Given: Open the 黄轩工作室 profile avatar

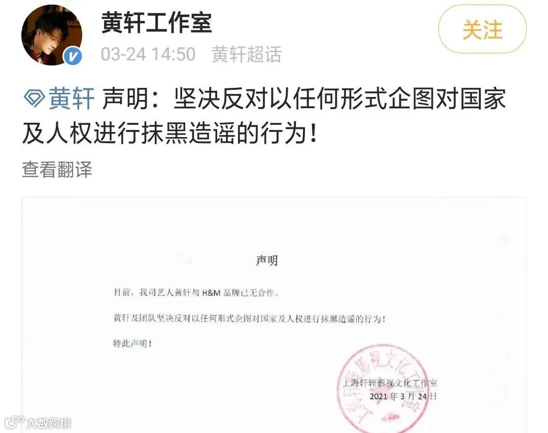Looking at the screenshot, I should pyautogui.click(x=52, y=35).
